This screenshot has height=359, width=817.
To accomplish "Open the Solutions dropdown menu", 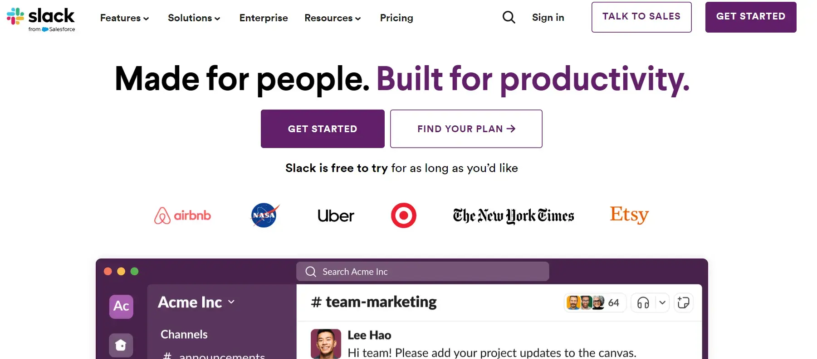I will coord(194,18).
